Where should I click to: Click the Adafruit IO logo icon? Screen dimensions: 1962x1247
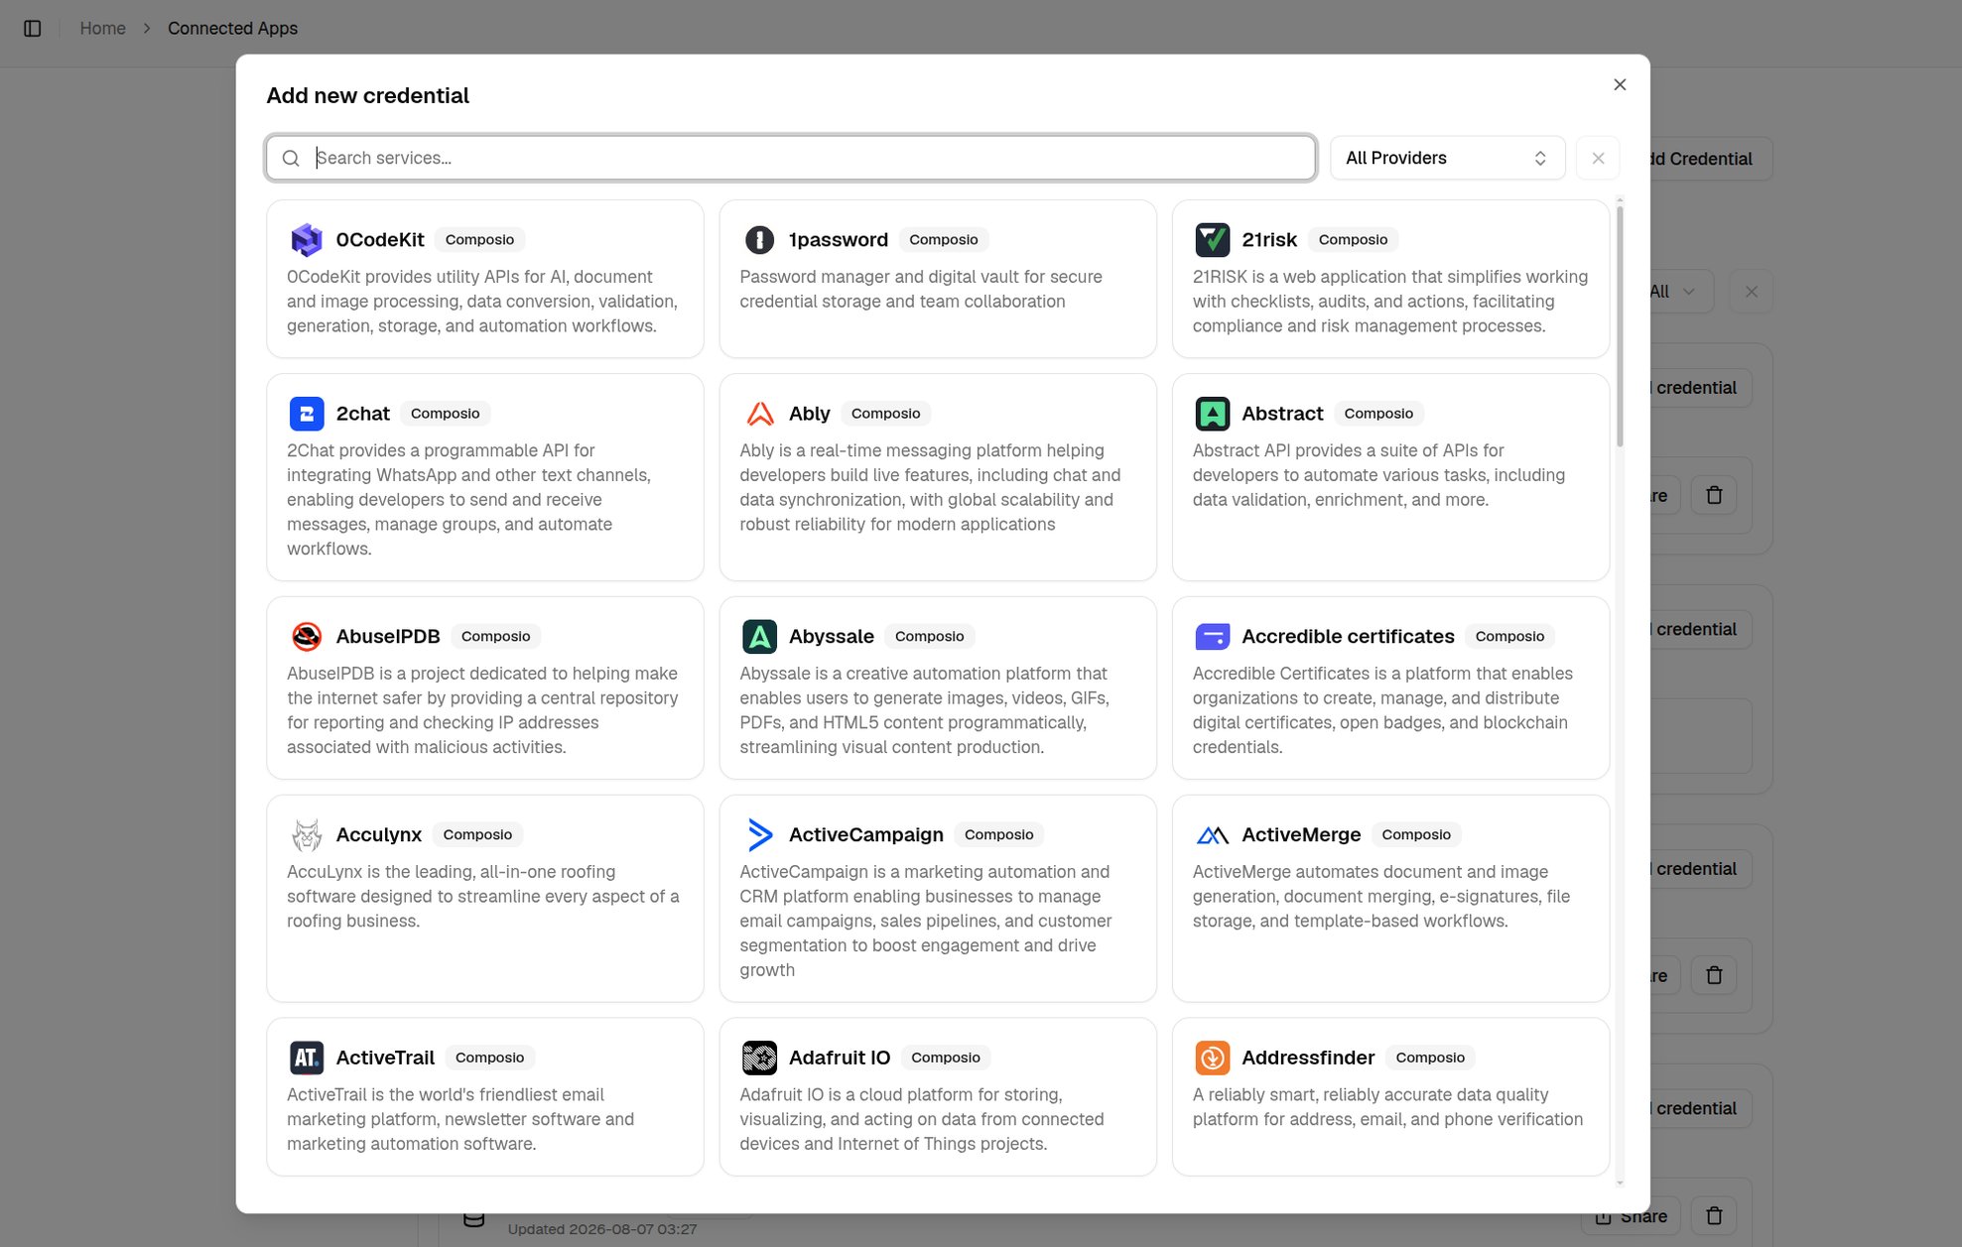(x=759, y=1058)
